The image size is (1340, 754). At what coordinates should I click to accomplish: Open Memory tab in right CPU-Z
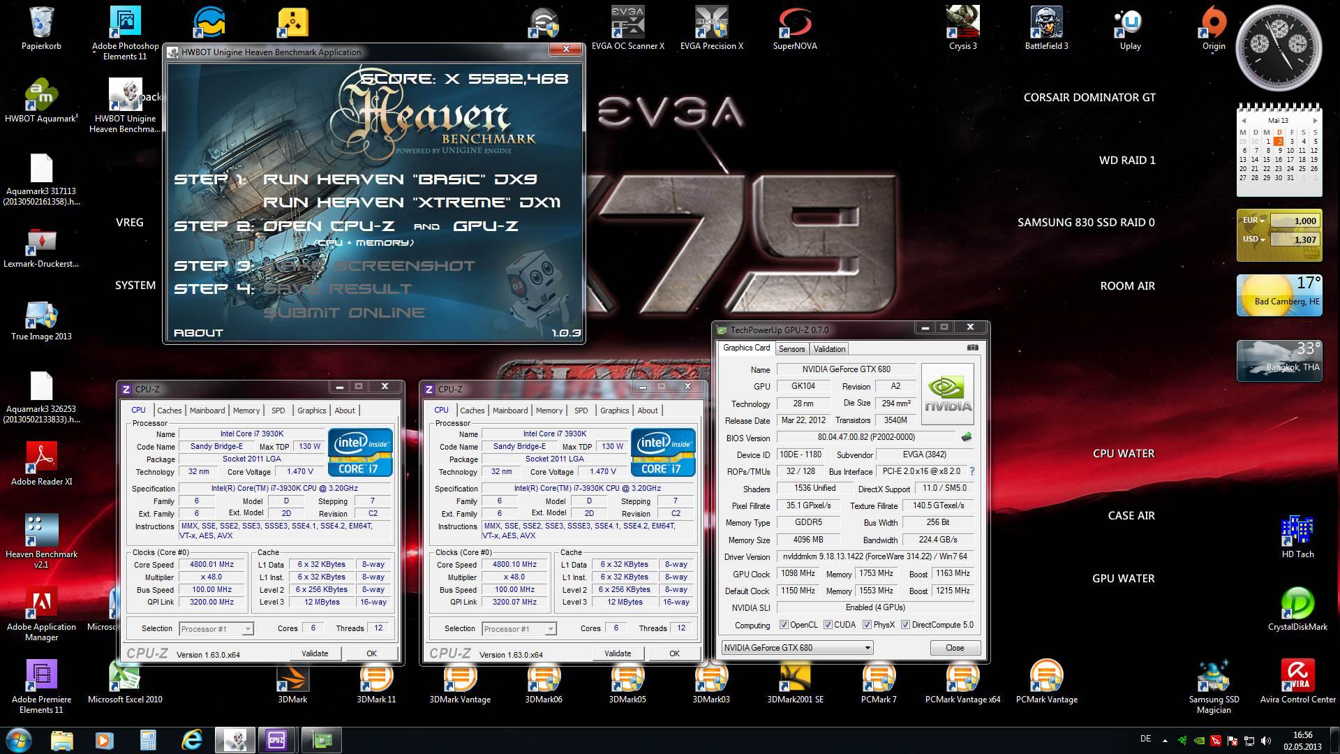(549, 411)
